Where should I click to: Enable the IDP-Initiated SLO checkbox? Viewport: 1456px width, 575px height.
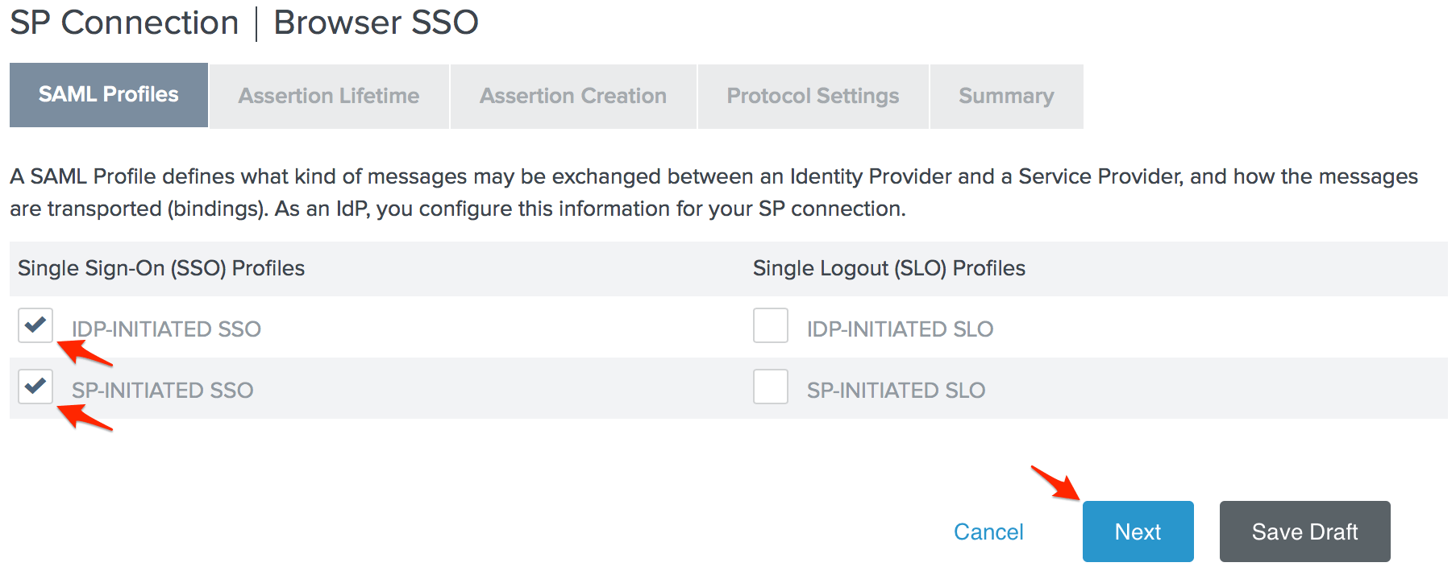[770, 325]
